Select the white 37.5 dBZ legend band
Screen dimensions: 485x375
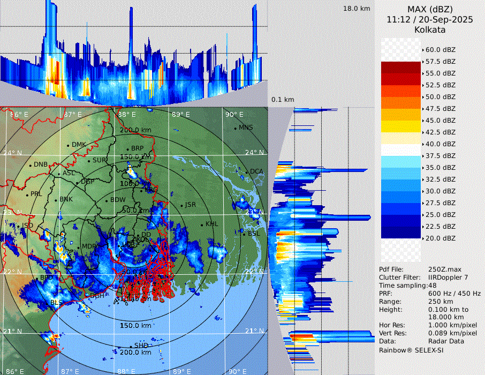point(401,149)
